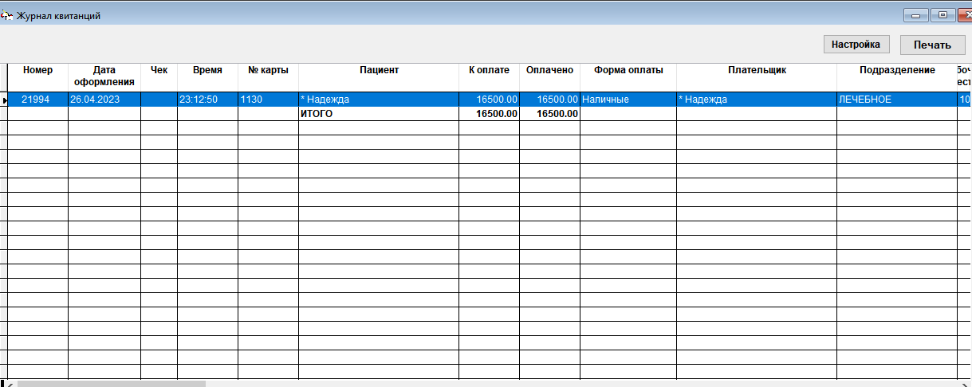Click the horizontal scrollbar thumb
Viewport: 972px width, 387px height.
click(111, 383)
